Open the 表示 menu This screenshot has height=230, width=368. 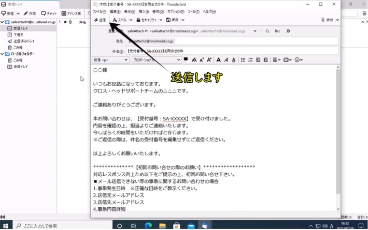tap(130, 11)
